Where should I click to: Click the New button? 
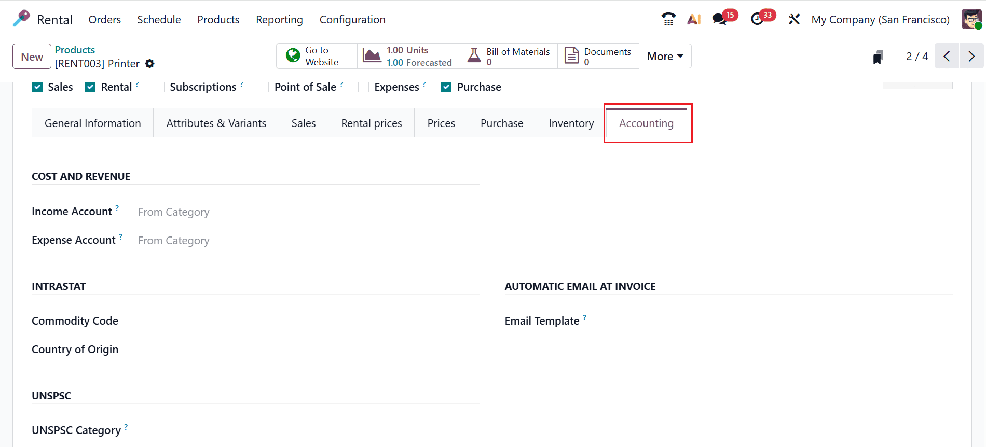click(32, 57)
